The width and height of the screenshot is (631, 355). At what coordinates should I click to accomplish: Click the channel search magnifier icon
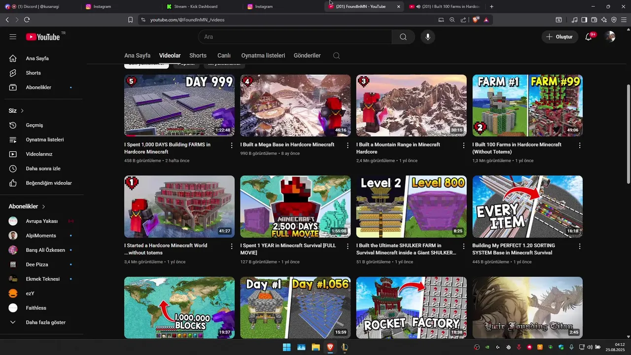[336, 56]
